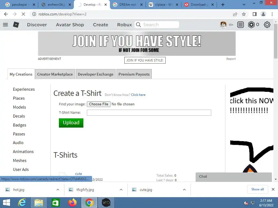Launch Firefox from taskbar
Screen dimensions: 278x208
tap(72, 203)
